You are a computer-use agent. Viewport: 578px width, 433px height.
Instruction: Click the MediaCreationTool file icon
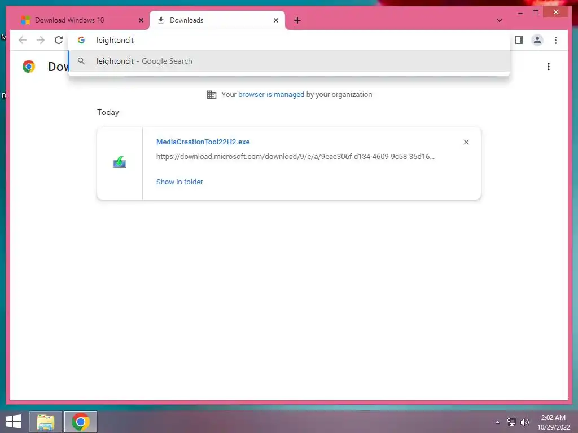coord(120,162)
